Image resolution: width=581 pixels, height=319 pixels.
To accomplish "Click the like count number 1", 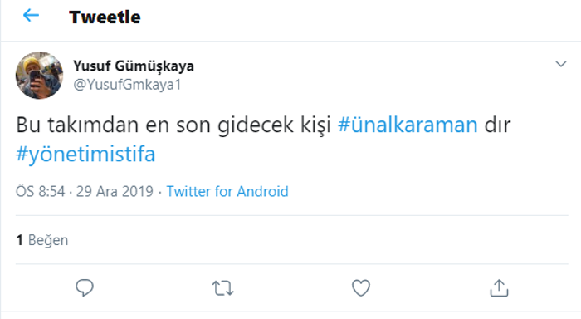I will click(19, 240).
